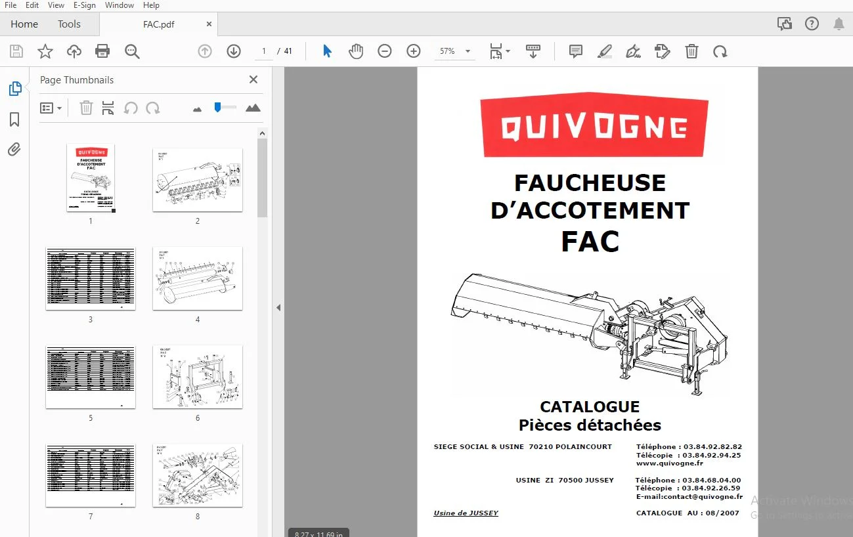Open the share feedback chat icon
Screen dimensions: 853x537
pyautogui.click(x=785, y=24)
